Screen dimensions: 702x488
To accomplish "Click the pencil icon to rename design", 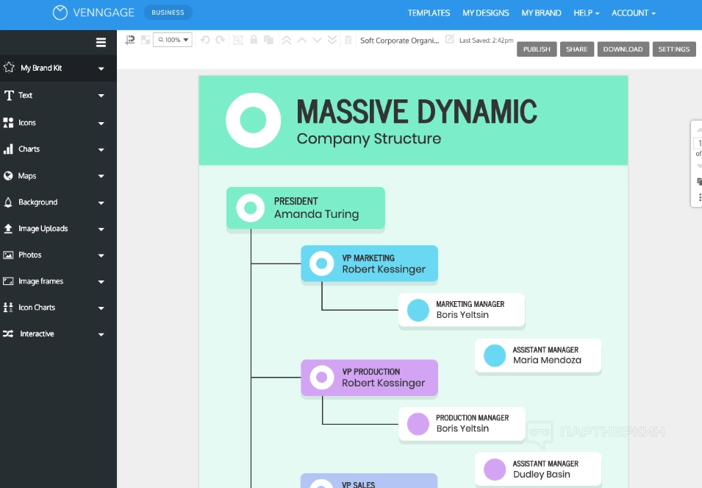I will (x=450, y=40).
